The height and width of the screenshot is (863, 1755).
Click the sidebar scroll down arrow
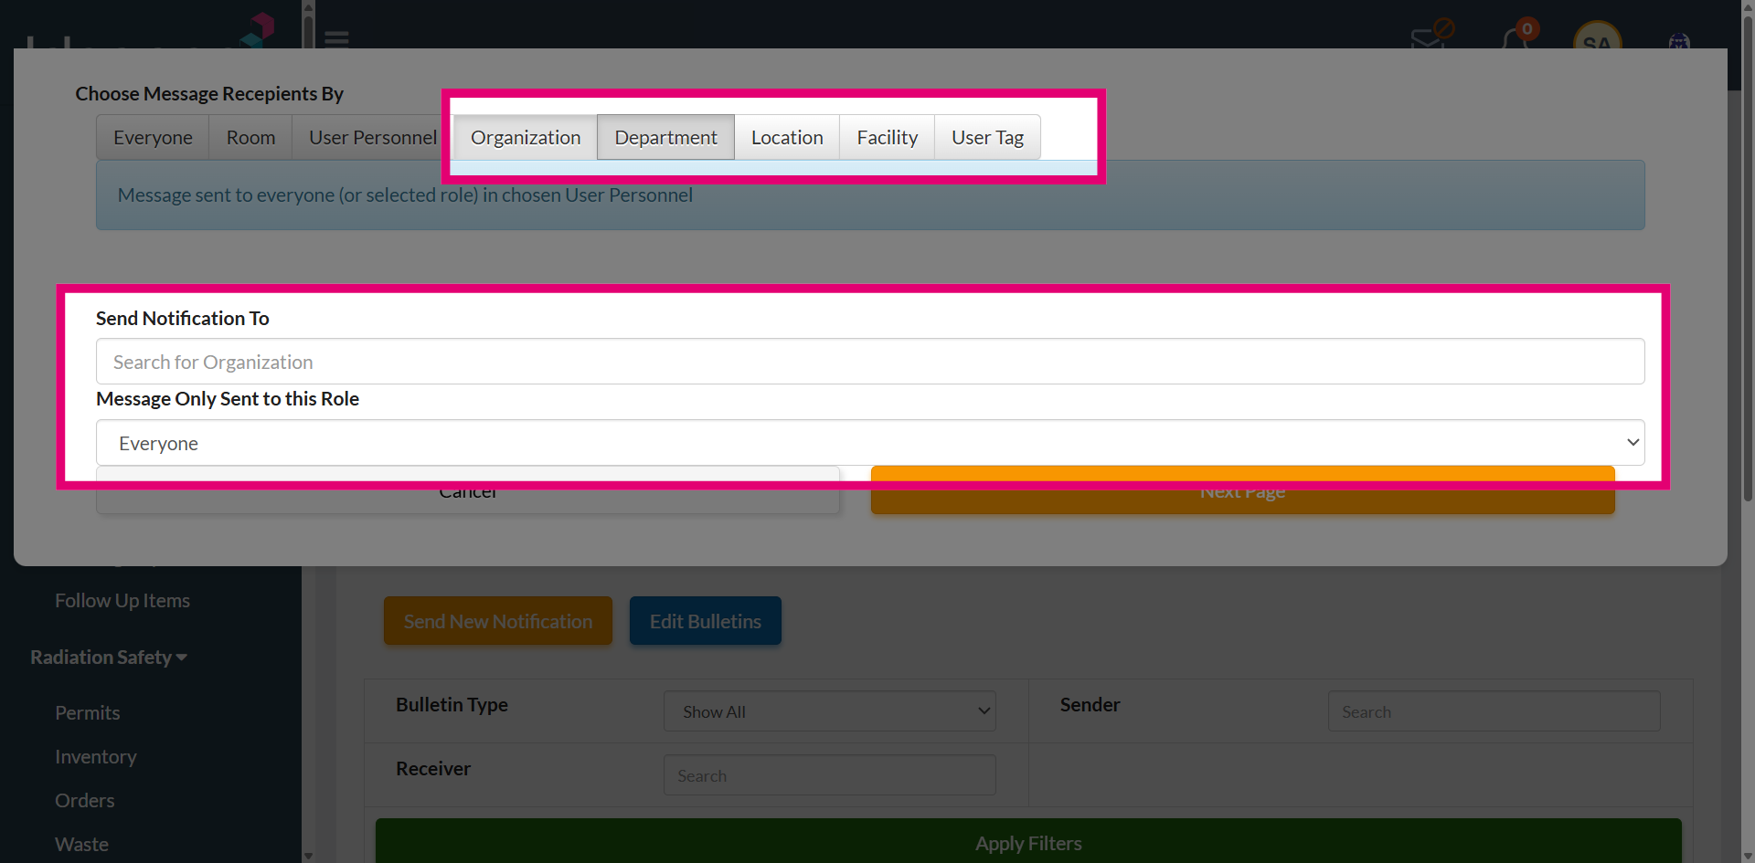tap(308, 856)
